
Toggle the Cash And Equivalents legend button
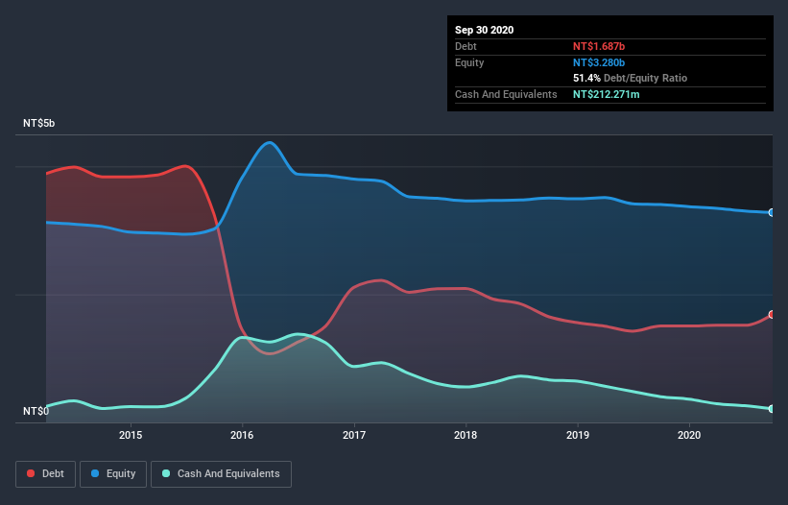tap(221, 474)
